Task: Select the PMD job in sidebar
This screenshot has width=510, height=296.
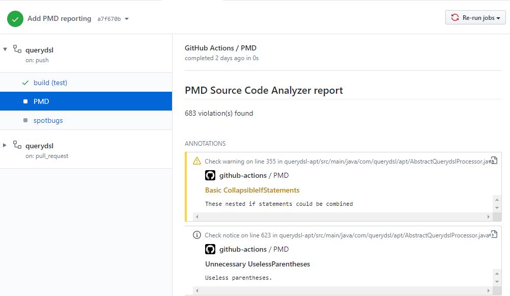Action: pos(86,101)
